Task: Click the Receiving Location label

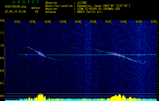Action: pos(59,6)
